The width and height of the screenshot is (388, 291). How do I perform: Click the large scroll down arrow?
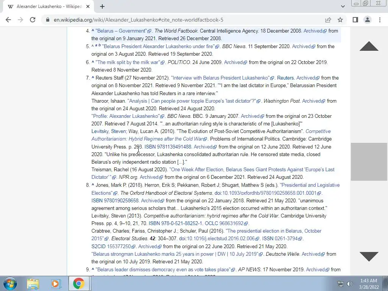point(369,257)
